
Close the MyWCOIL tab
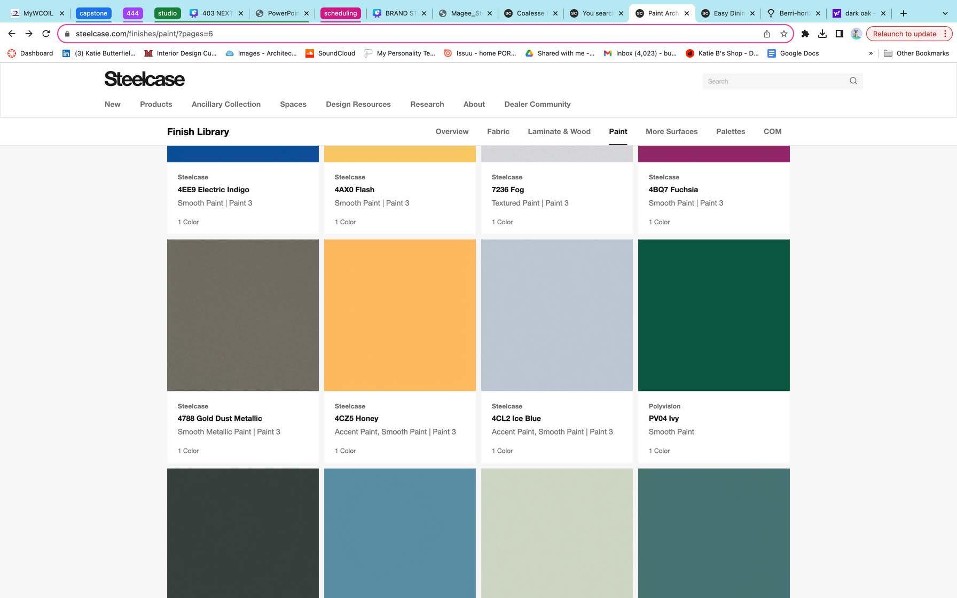coord(62,13)
